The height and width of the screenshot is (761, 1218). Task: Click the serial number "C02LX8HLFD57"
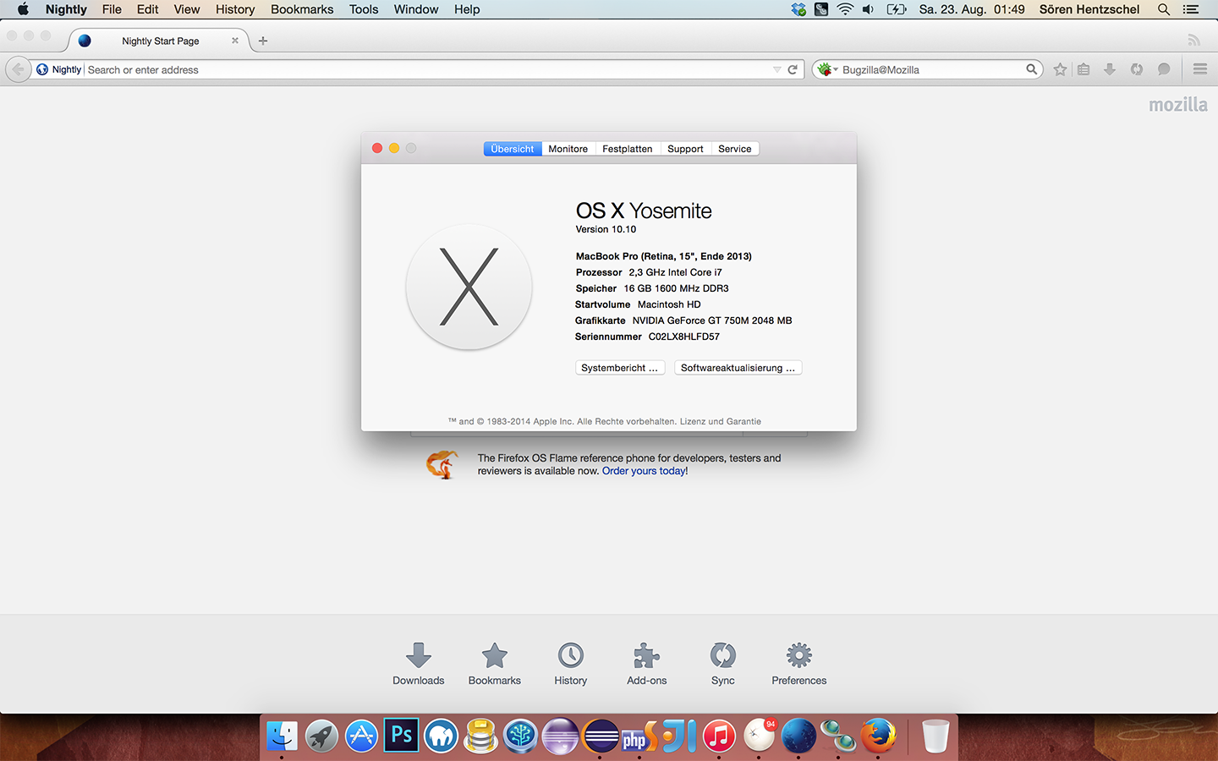(684, 337)
